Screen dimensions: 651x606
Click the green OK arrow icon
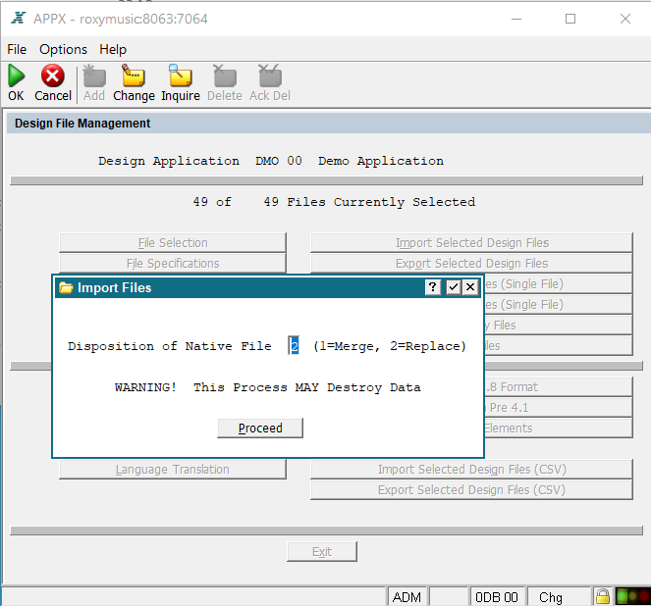click(x=16, y=76)
